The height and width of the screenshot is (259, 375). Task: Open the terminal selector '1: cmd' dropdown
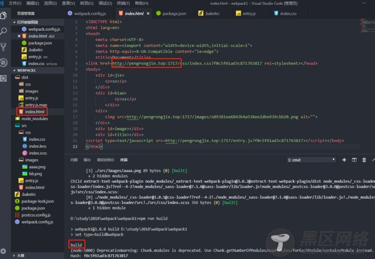[311, 160]
